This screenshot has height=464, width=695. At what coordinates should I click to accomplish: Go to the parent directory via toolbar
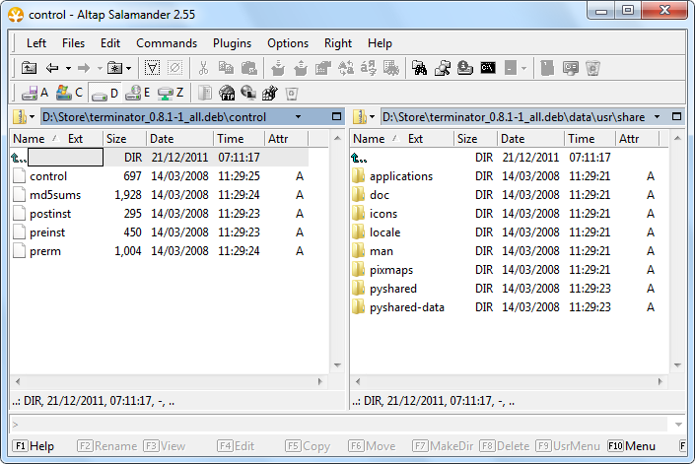(x=30, y=68)
